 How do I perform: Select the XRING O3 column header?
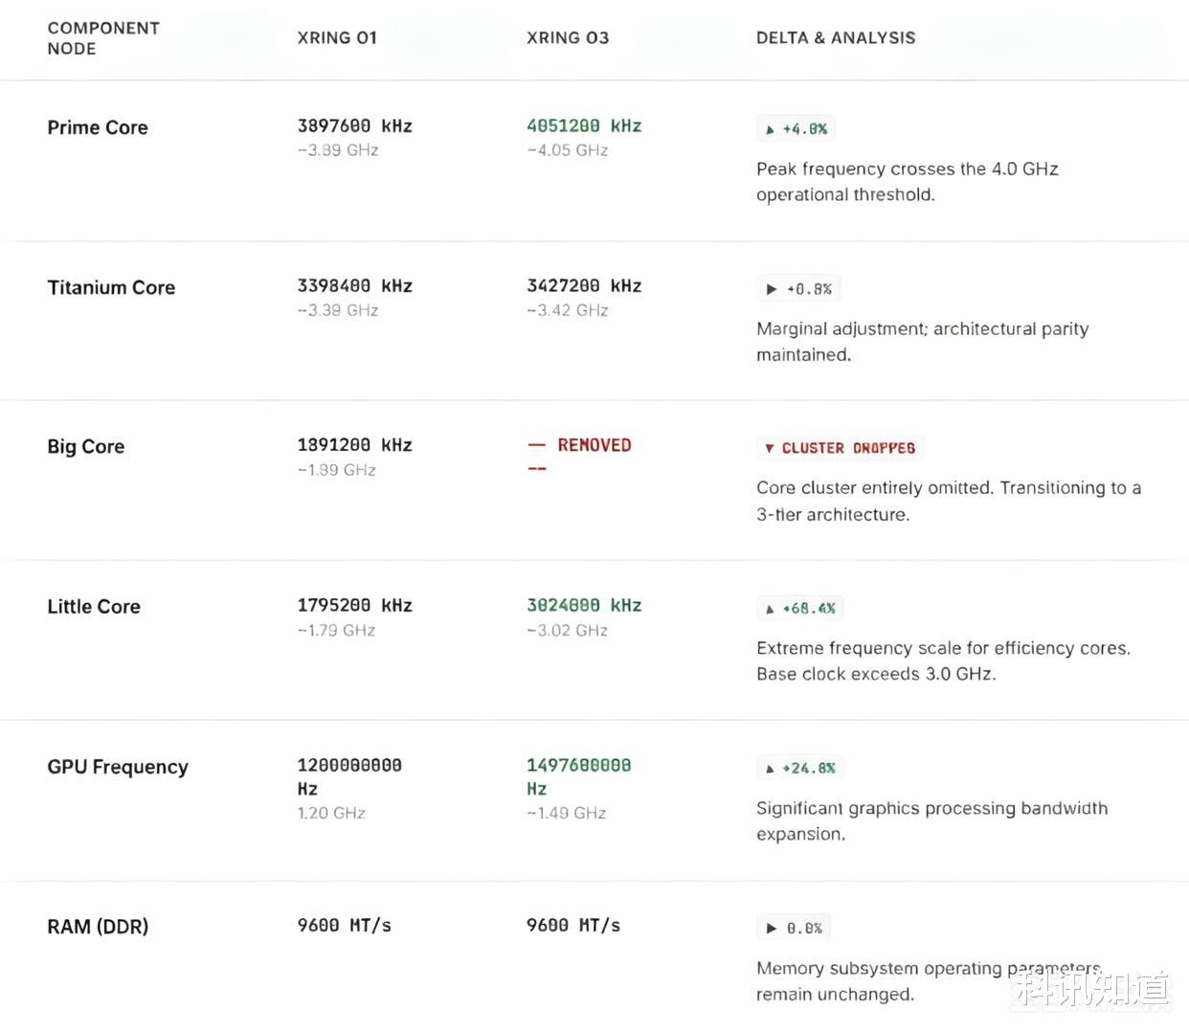click(568, 37)
